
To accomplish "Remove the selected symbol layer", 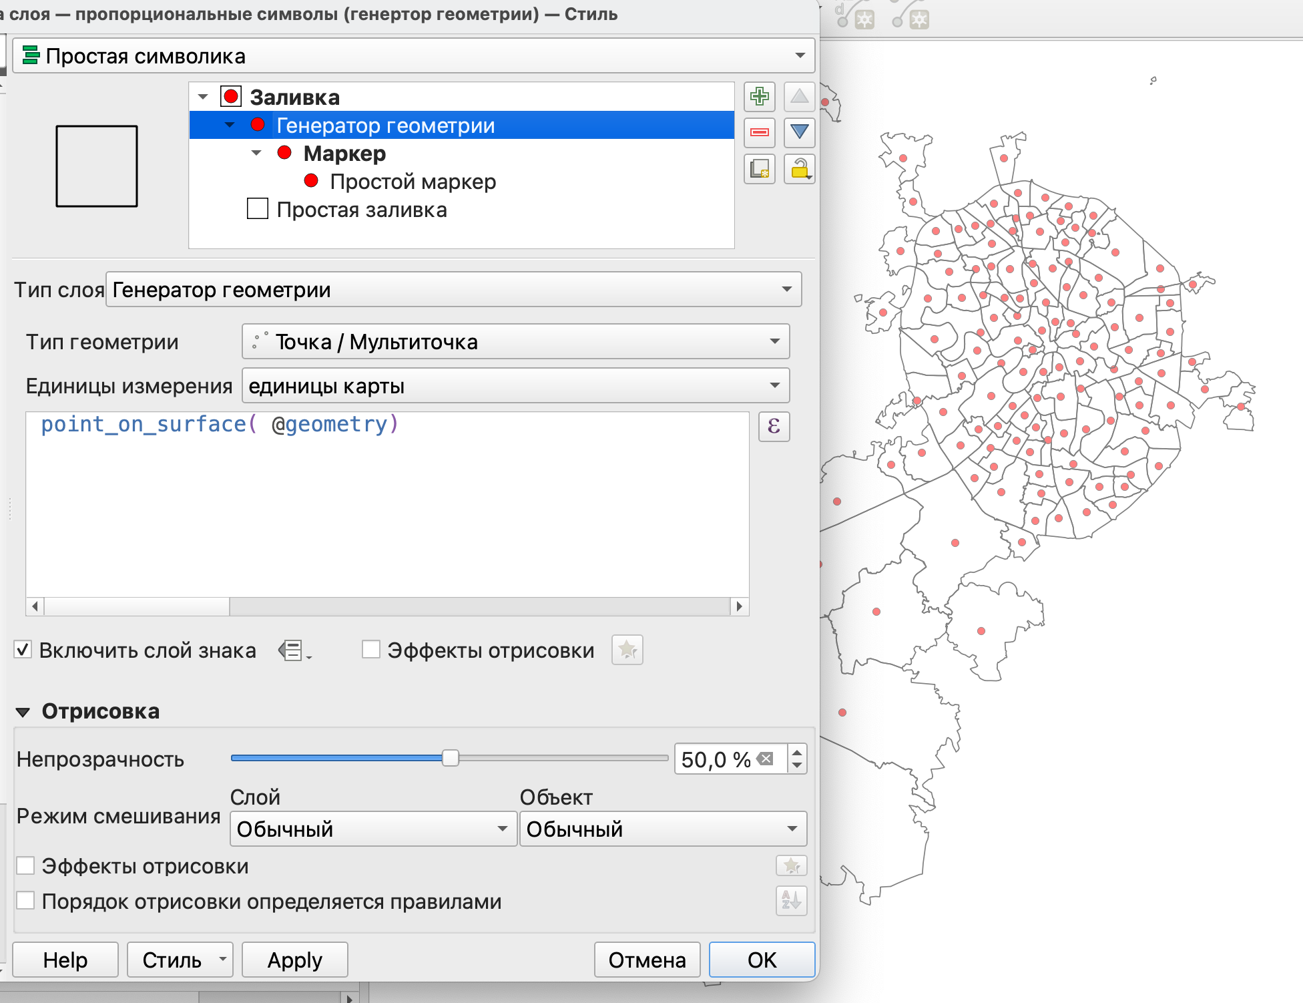I will point(759,132).
